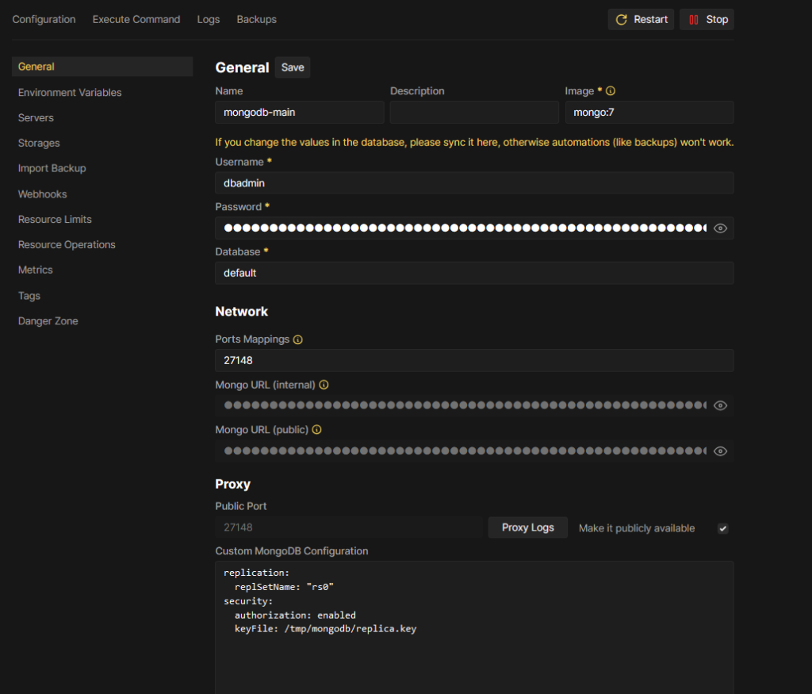Toggle the Make it publicly available checkbox

[x=723, y=528]
